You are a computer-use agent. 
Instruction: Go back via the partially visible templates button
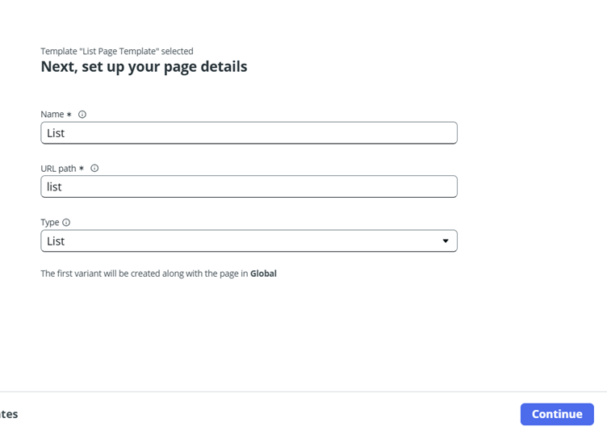9,414
